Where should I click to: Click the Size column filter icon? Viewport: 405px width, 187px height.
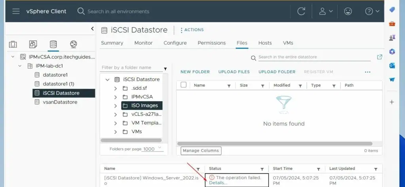pyautogui.click(x=263, y=86)
